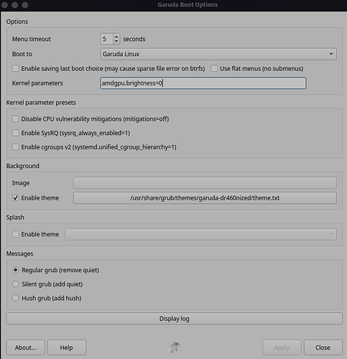Check Use flat menus option
347x359 pixels.
[x=214, y=69]
